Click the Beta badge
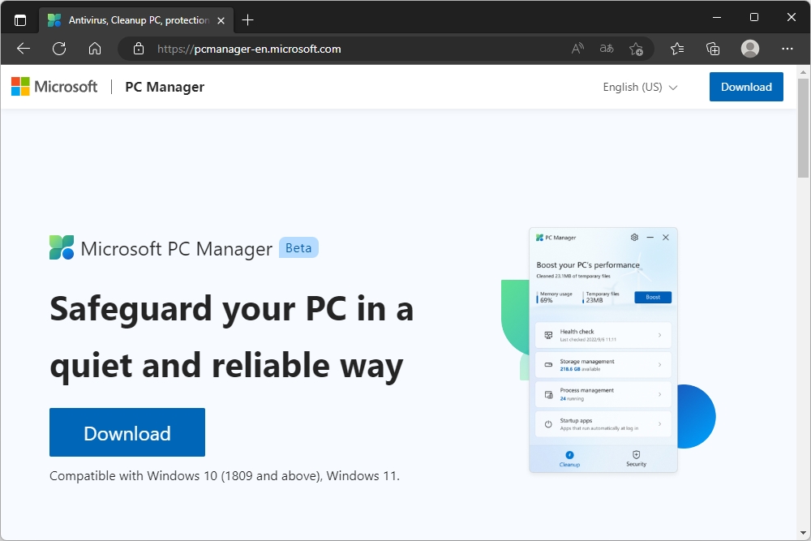811x541 pixels. (298, 247)
